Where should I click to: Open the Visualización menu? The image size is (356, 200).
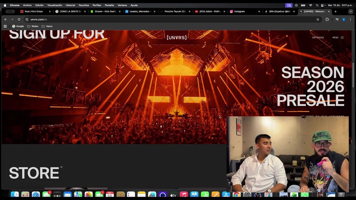pos(55,5)
